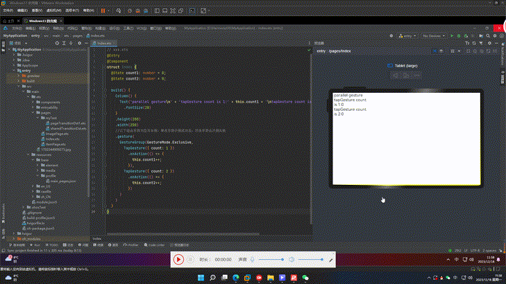Viewport: 506px width, 284px height.
Task: Open the Code Linter tool window tab
Action: (154, 245)
